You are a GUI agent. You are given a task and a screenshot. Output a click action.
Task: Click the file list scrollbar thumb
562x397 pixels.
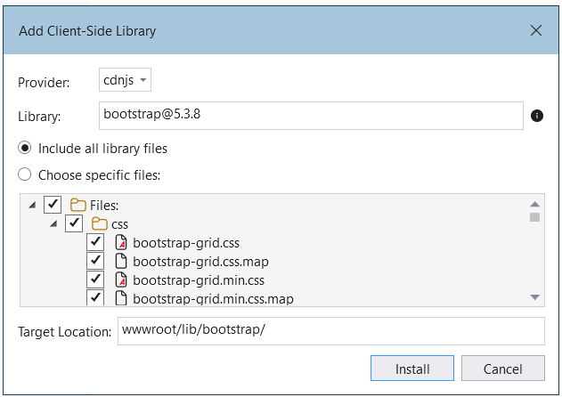coord(534,217)
